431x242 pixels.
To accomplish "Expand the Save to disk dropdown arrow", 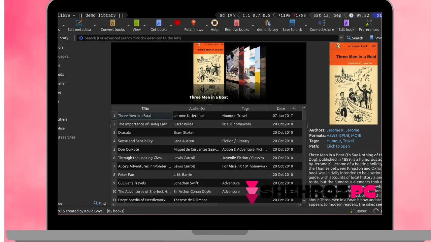I will [306, 26].
